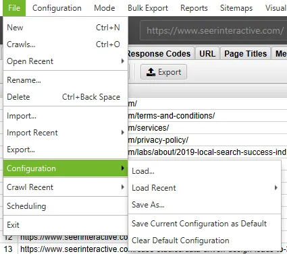Switch to Page Titles tab
This screenshot has height=254, width=287.
(x=245, y=54)
